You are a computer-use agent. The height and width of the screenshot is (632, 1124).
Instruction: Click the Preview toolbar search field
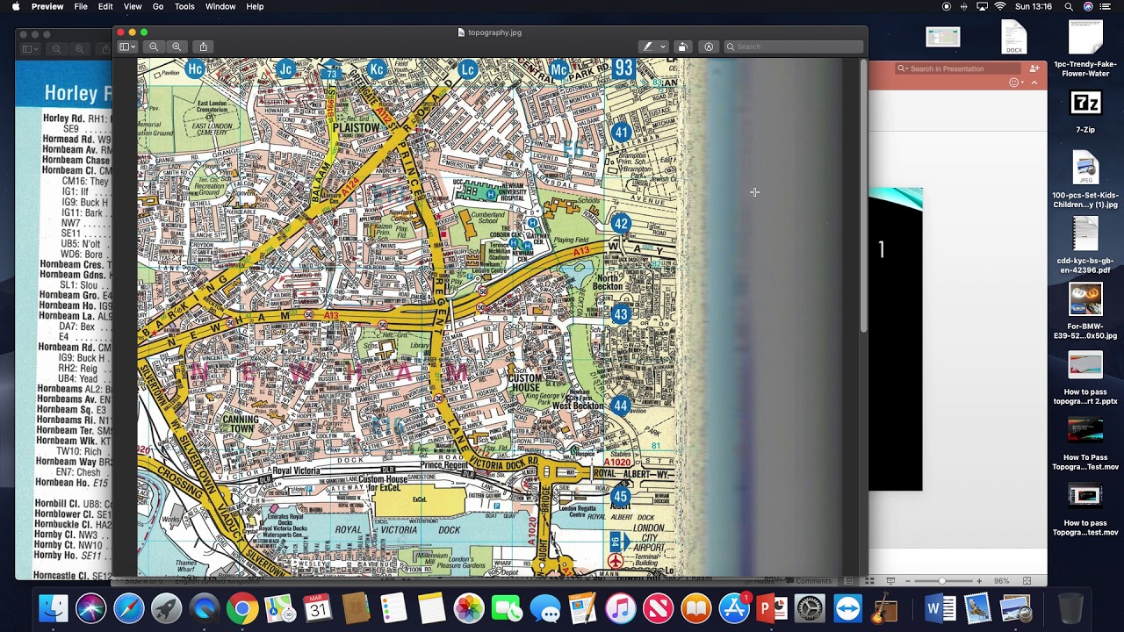click(x=794, y=47)
